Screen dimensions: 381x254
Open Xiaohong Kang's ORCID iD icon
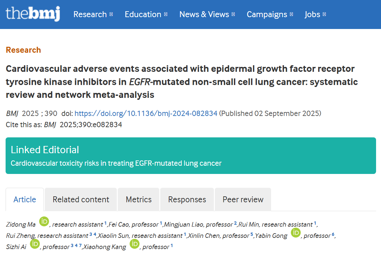(x=134, y=244)
